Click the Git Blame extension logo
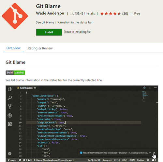This screenshot has height=162, width=163. pos(15,16)
